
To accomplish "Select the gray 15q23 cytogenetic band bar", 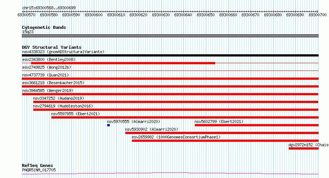I will pyautogui.click(x=170, y=36).
